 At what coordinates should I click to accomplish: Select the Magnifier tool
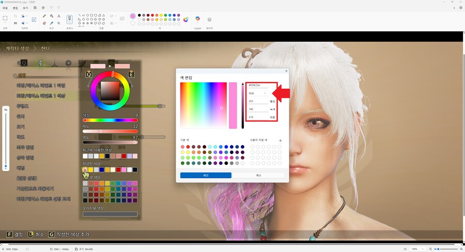[59, 23]
